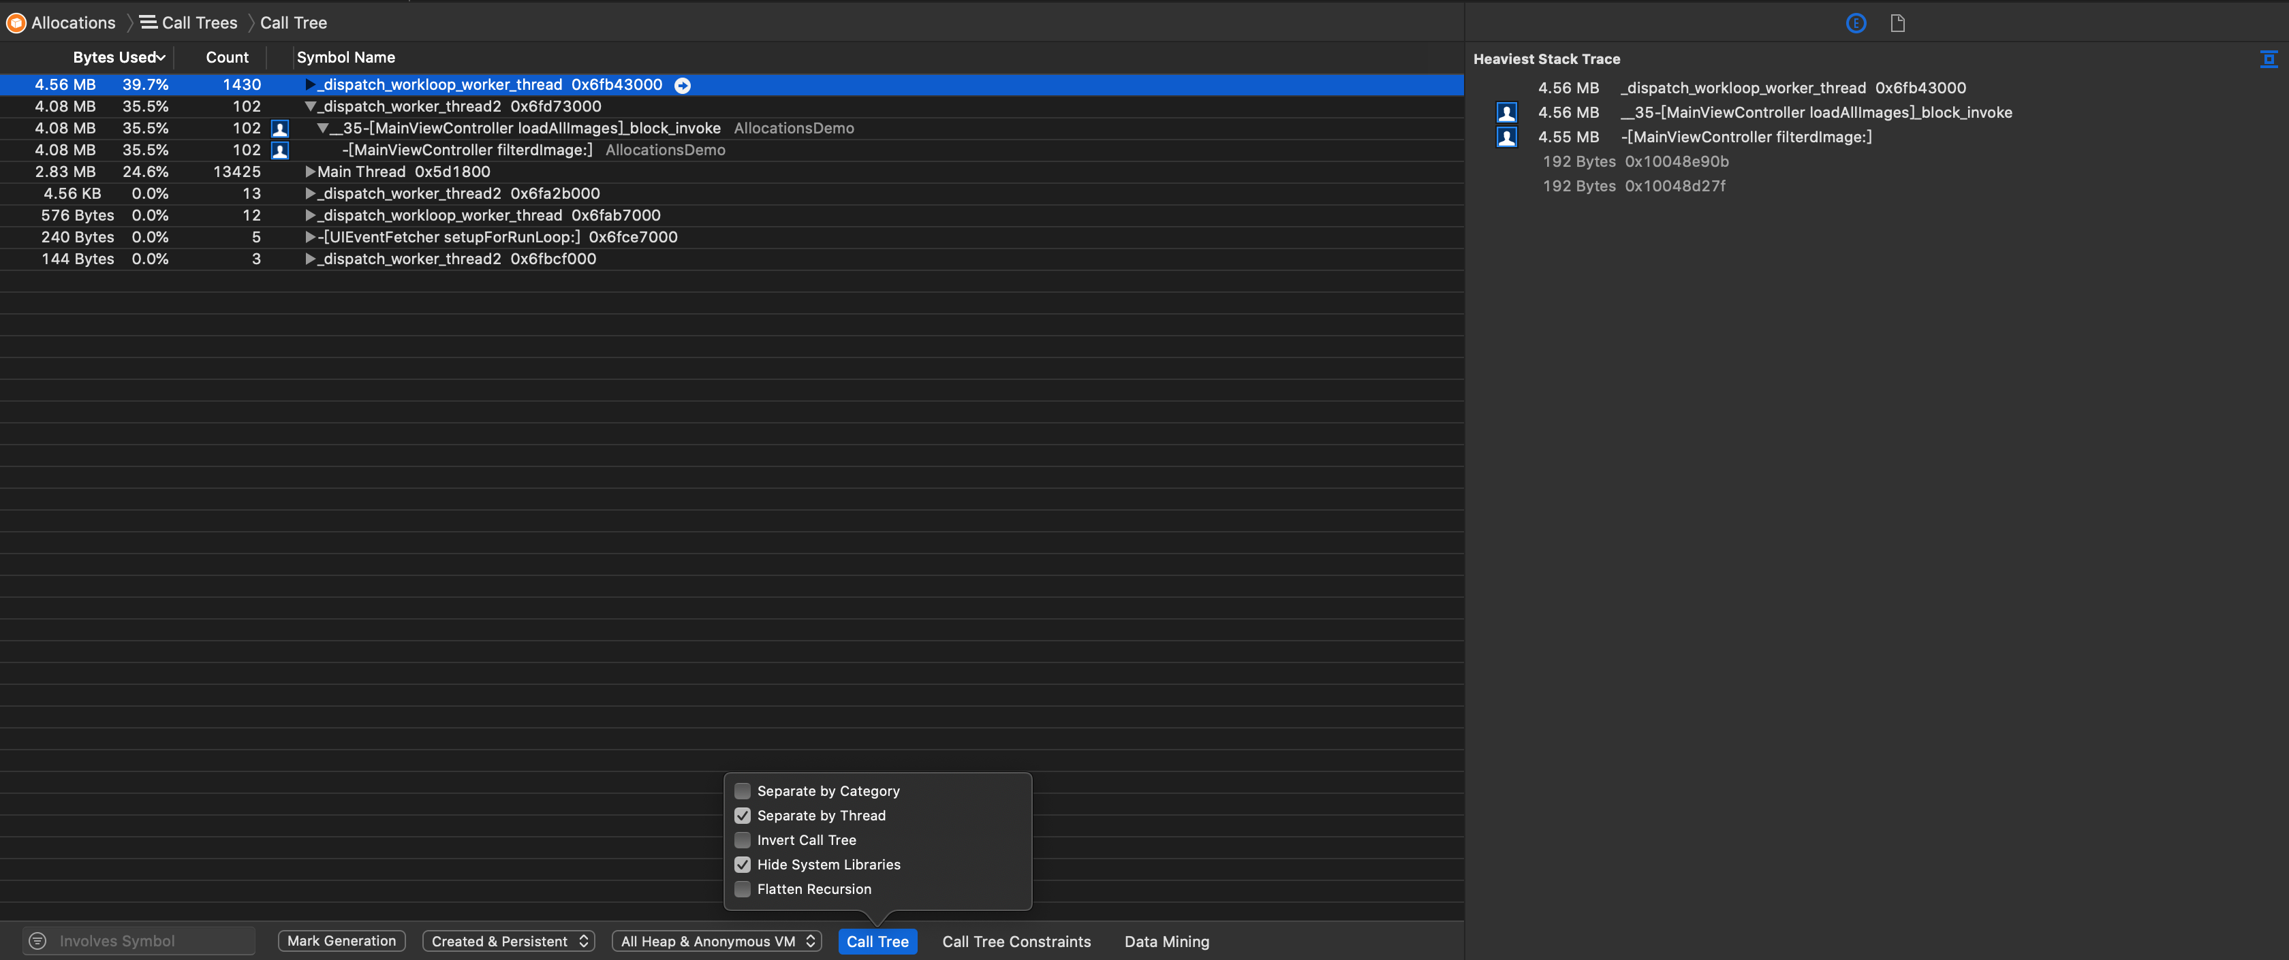Uncheck Hide System Libraries

click(742, 864)
